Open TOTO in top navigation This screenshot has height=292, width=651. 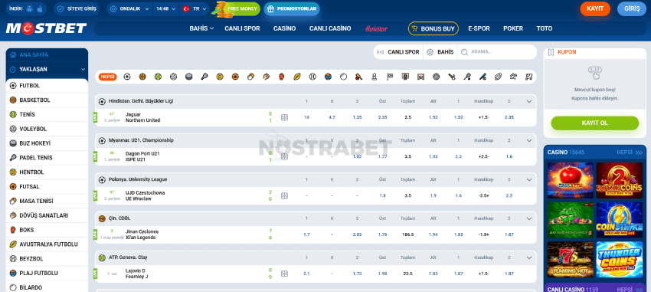pyautogui.click(x=545, y=28)
